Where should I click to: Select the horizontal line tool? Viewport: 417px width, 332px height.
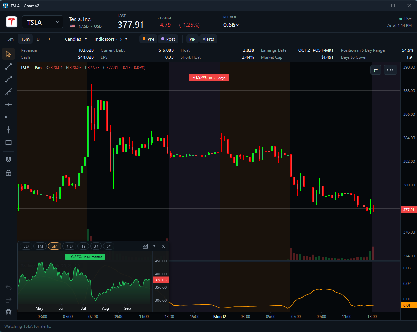pyautogui.click(x=8, y=104)
